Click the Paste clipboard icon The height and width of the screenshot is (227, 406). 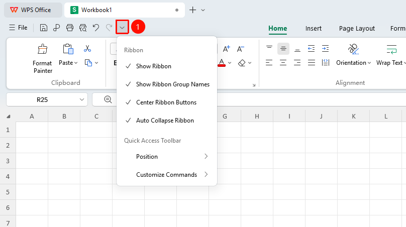(68, 49)
